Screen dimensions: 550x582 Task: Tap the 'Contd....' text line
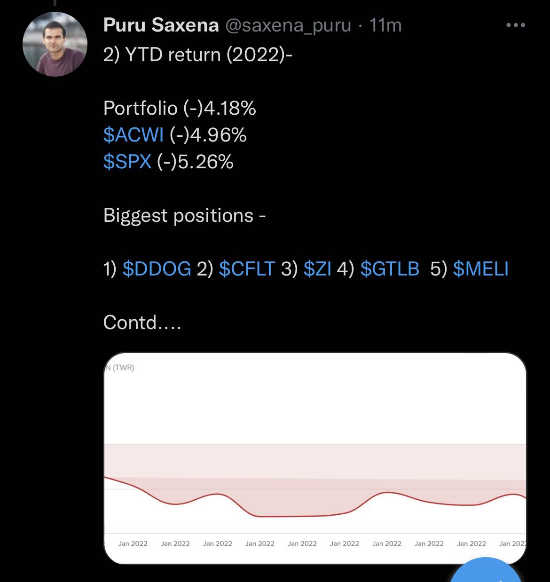click(142, 322)
